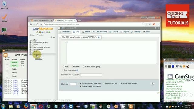Open the Chrome three-dot menu

[158, 24]
